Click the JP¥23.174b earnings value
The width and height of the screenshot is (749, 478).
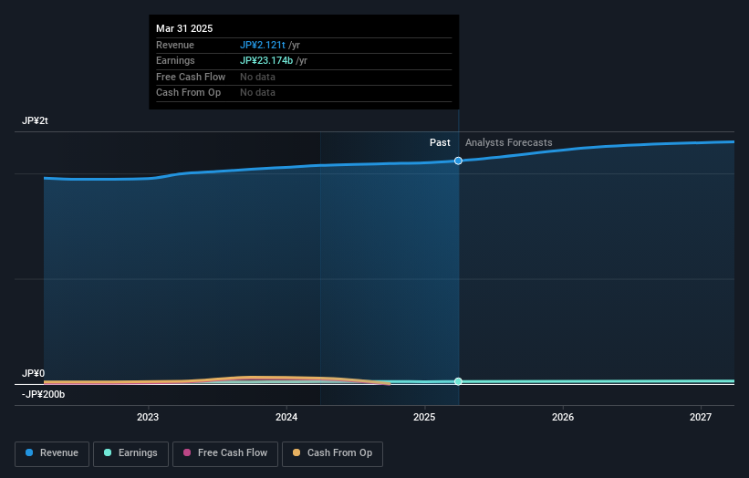266,60
